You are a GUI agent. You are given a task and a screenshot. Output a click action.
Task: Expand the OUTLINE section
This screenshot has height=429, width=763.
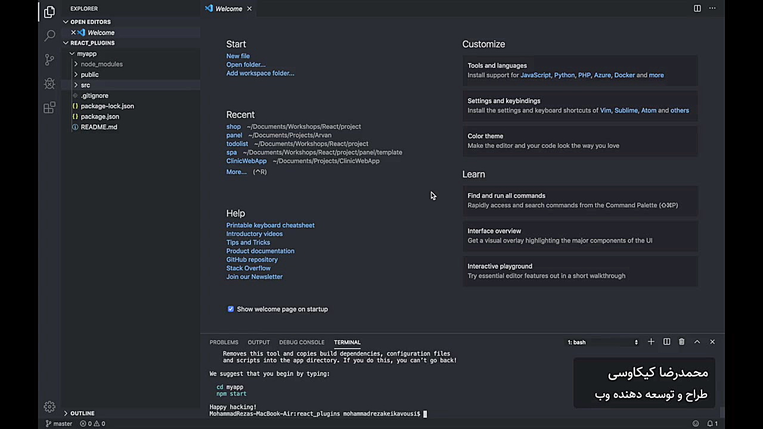[x=82, y=413]
